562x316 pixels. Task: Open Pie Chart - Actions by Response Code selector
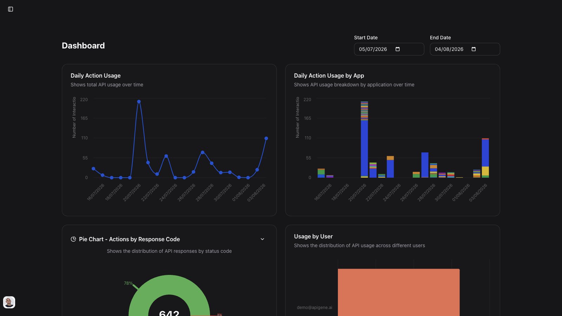coord(169,239)
